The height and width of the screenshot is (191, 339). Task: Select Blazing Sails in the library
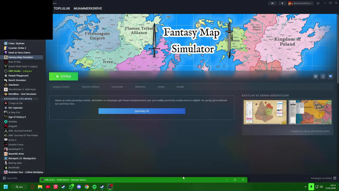[x=15, y=163]
